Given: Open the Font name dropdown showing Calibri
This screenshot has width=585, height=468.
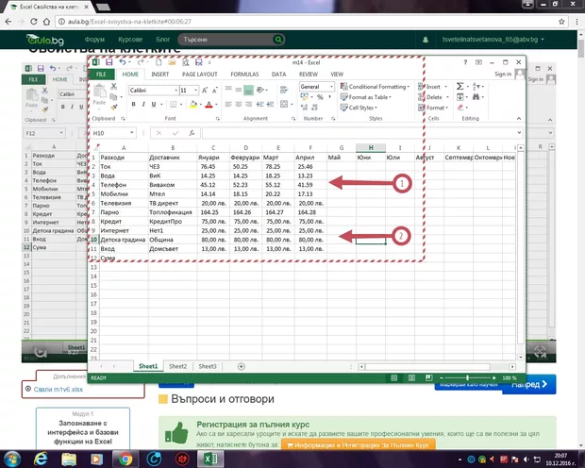Looking at the screenshot, I should (x=151, y=90).
